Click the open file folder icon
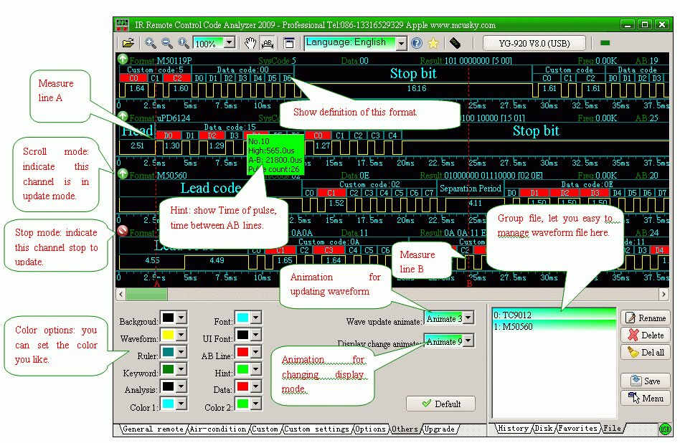This screenshot has height=443, width=680. (x=128, y=43)
